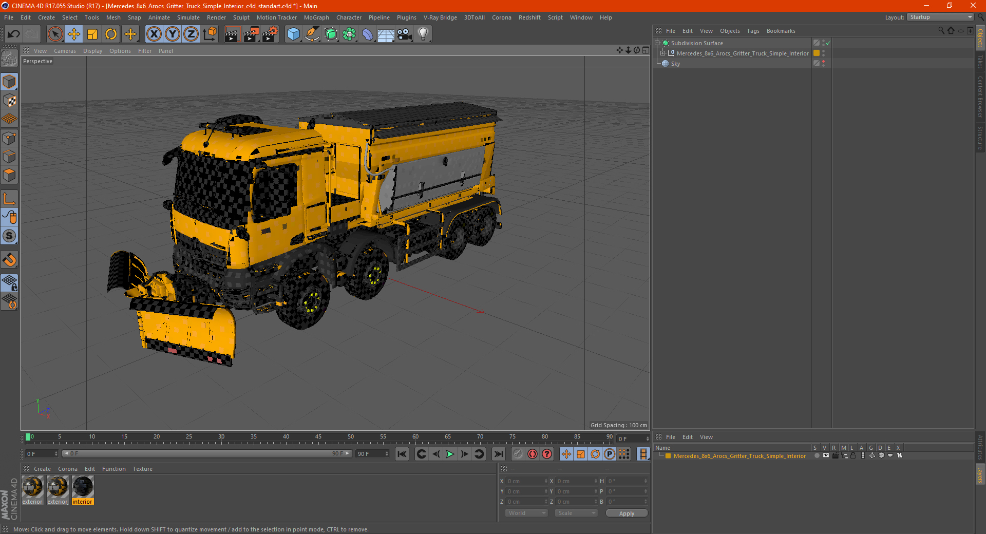Toggle layer Solo dot for Mercedes layer
Screen dimensions: 986x534
coord(817,455)
